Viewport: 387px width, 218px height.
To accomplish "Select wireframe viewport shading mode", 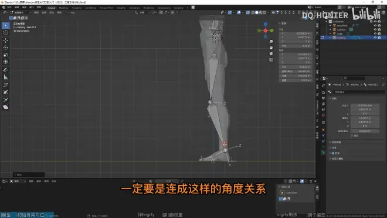I will pyautogui.click(x=253, y=12).
